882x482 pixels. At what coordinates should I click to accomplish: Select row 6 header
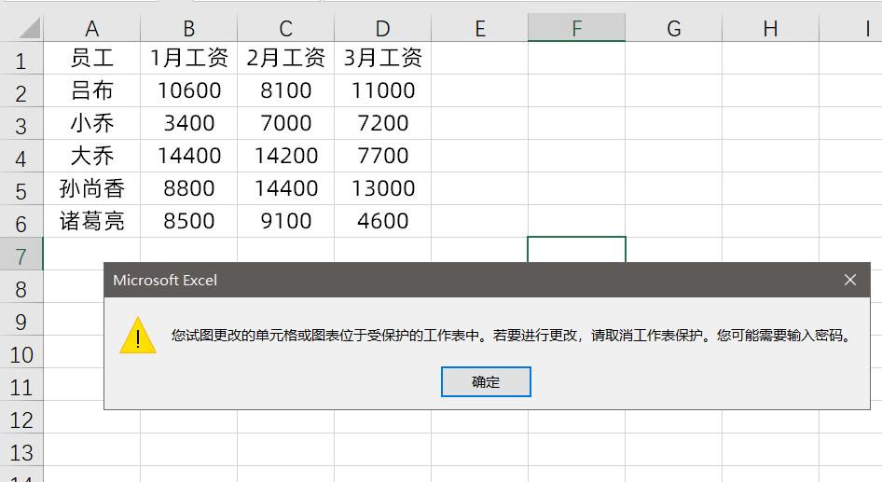pyautogui.click(x=21, y=222)
